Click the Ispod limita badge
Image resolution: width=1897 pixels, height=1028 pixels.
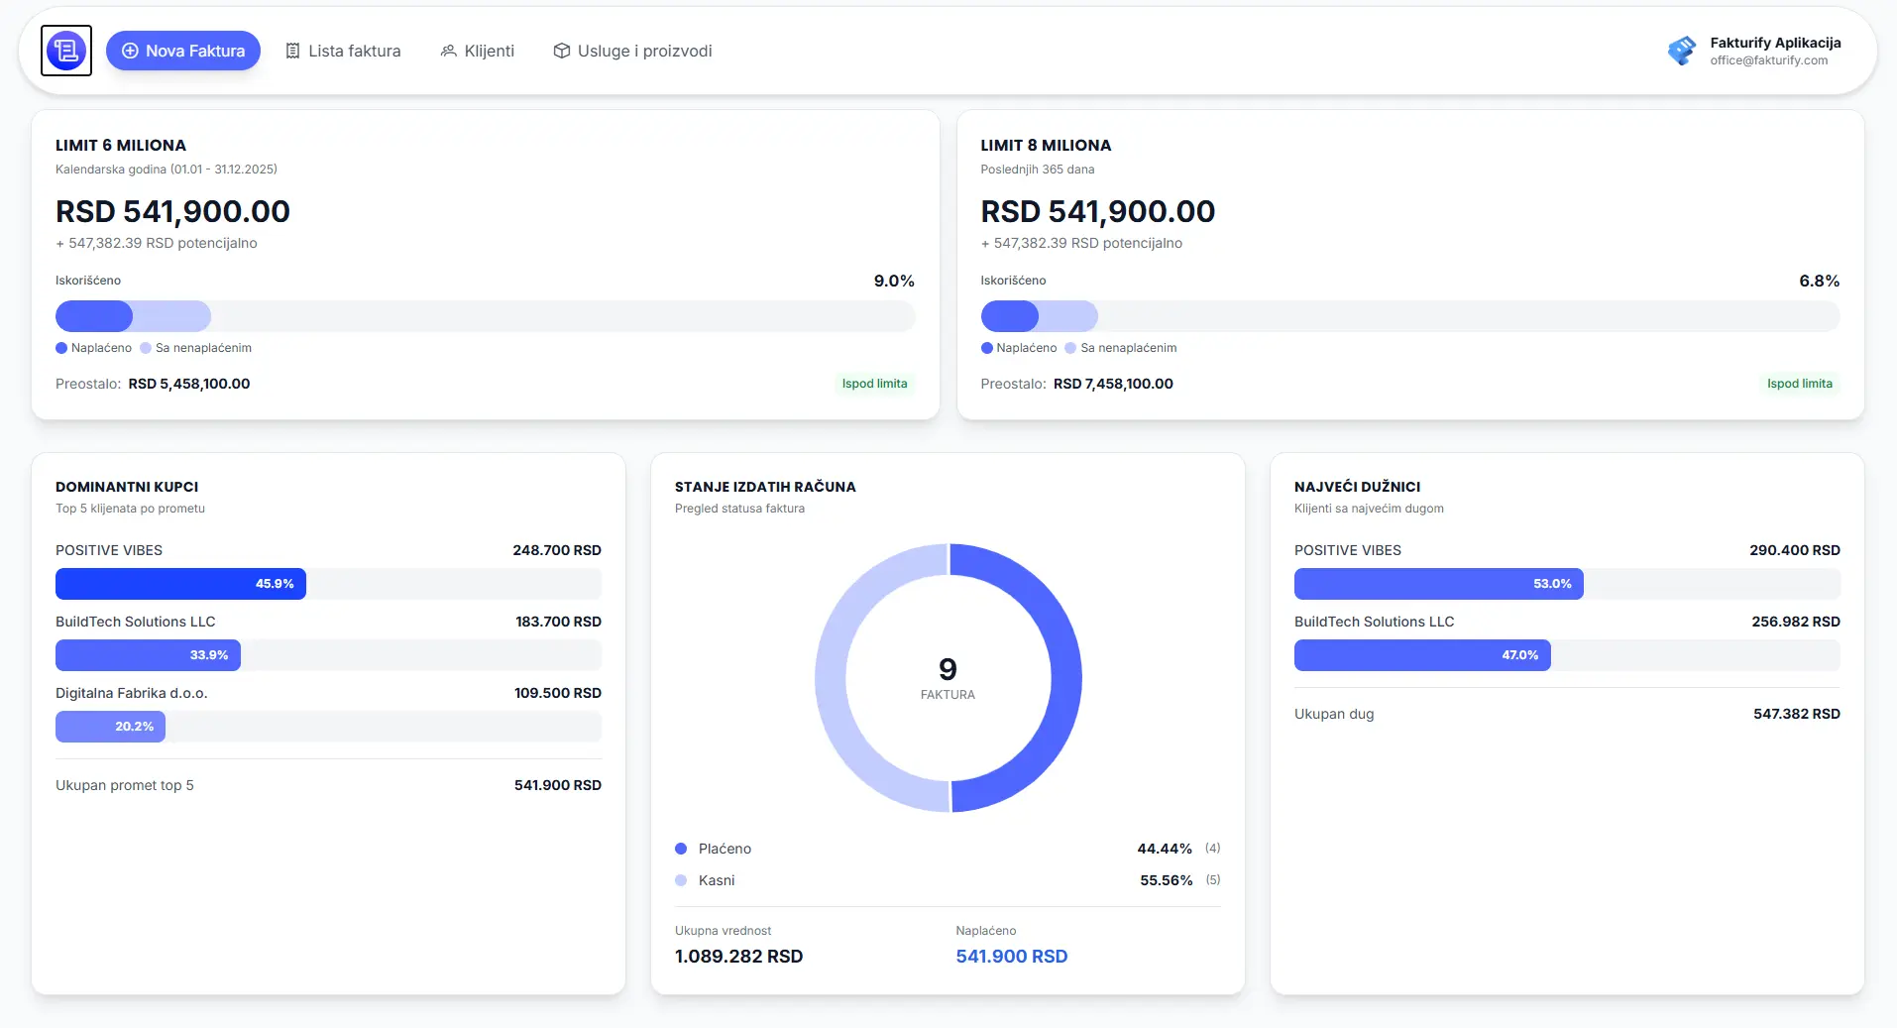click(x=874, y=384)
